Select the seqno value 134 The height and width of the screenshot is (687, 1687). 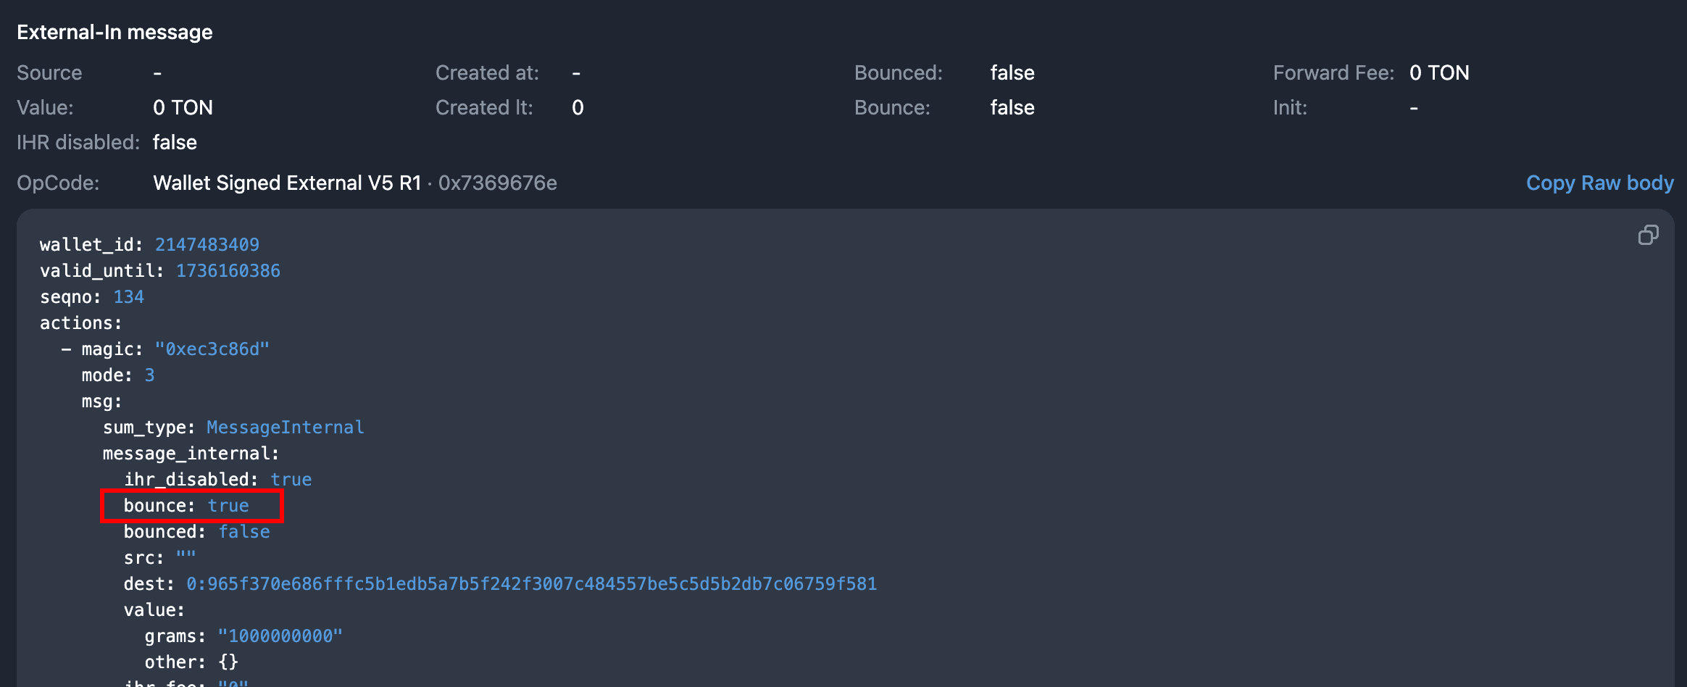[128, 297]
